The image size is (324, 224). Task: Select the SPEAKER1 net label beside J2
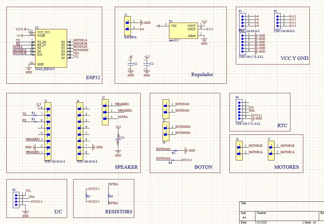(125, 111)
